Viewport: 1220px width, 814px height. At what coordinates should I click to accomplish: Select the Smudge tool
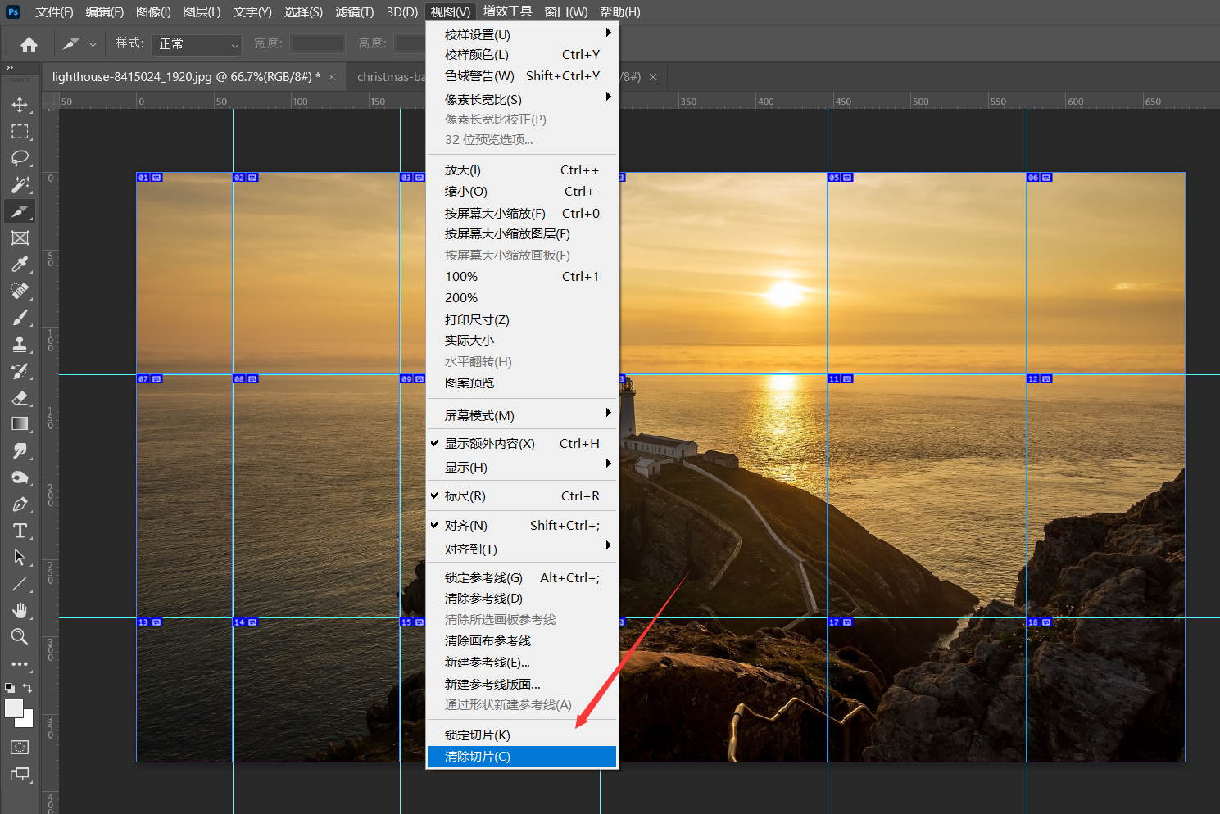tap(20, 451)
